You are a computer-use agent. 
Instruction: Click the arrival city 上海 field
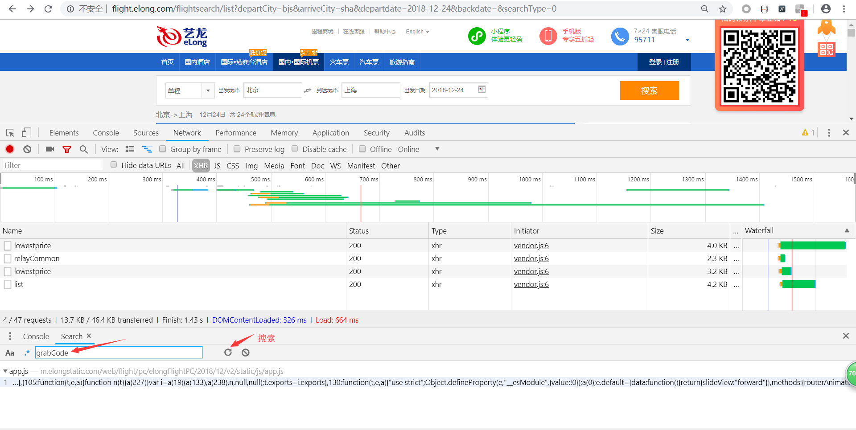pos(370,90)
